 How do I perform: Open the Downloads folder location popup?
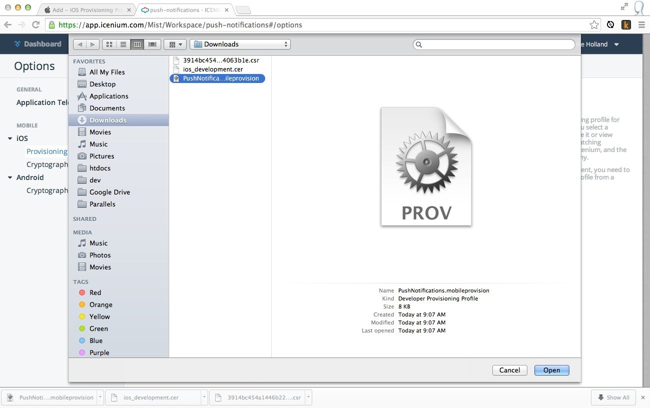click(x=240, y=44)
